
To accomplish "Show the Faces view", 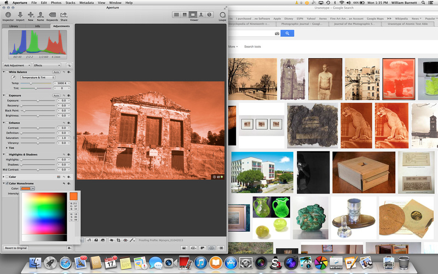I will click(x=201, y=15).
